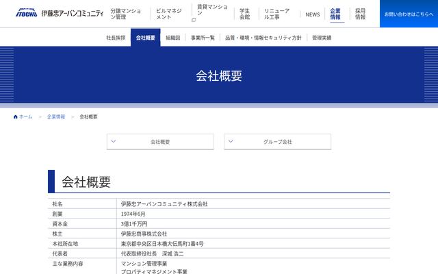Click 会社概要 current breadcrumb text
438x274 pixels.
(88, 116)
